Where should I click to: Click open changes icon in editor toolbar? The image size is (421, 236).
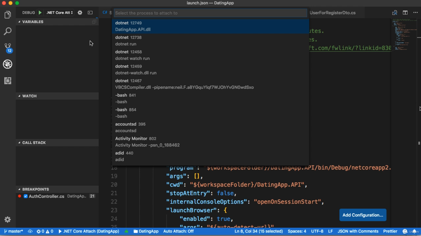pos(394,13)
